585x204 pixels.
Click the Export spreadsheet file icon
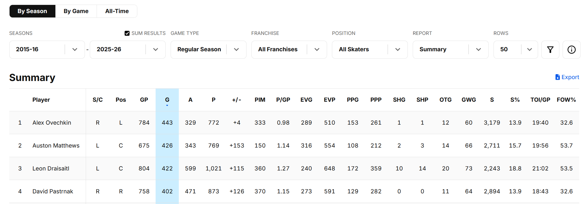pos(557,77)
